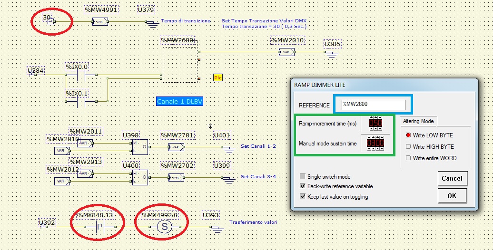Toggle the Single switch mode checkbox

[303, 176]
